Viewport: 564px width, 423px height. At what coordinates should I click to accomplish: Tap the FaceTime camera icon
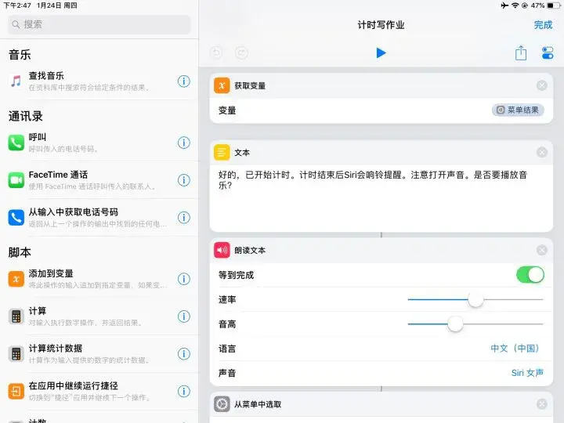[x=16, y=180]
